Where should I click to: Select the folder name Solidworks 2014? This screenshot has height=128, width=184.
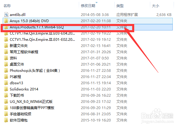[x=24, y=89]
